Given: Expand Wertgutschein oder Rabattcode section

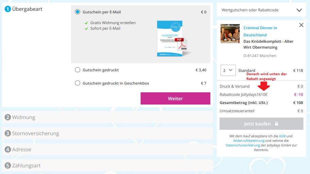Looking at the screenshot, I should [299, 10].
